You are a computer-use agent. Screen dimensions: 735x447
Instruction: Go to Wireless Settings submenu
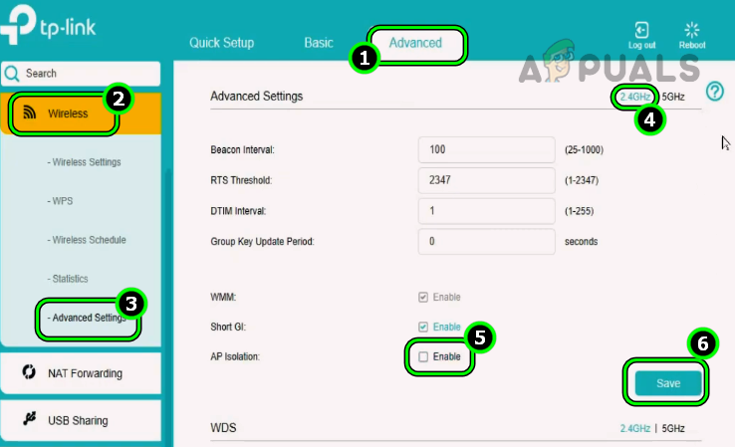click(84, 162)
